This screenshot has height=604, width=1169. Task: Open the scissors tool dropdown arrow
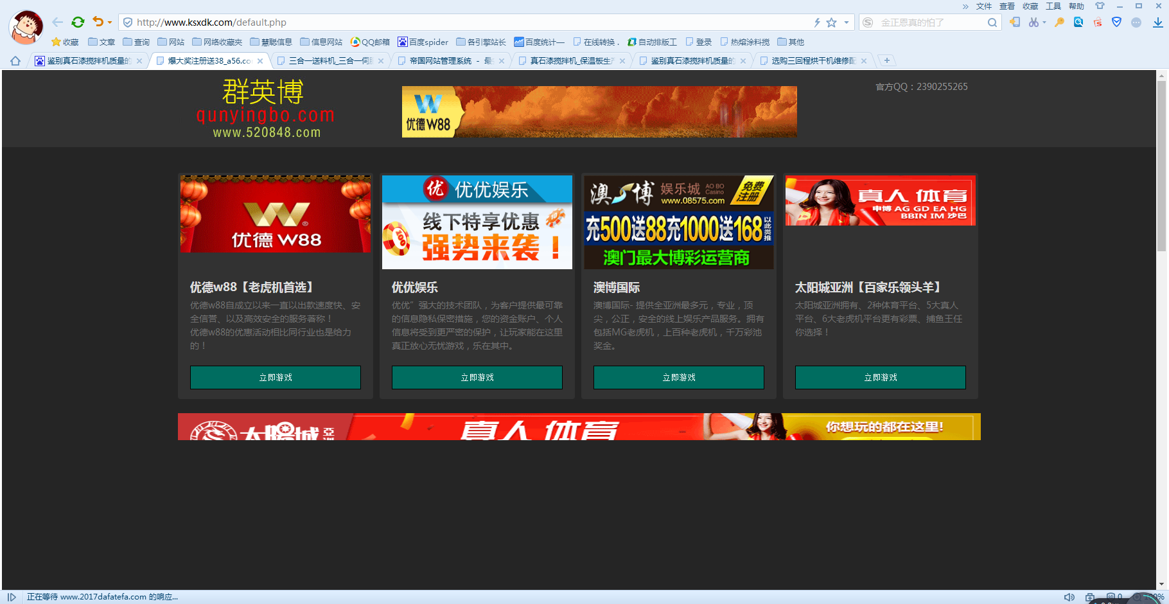1044,22
